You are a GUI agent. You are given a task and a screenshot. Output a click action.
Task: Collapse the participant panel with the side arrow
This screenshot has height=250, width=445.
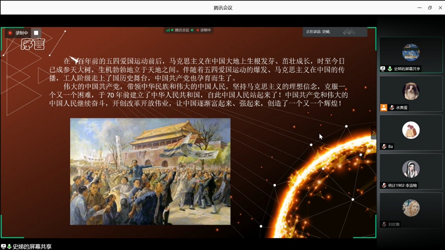[x=373, y=133]
